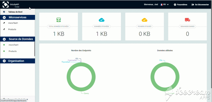Click green status dot of Products data source
The width and height of the screenshot is (212, 102).
[x=4, y=51]
